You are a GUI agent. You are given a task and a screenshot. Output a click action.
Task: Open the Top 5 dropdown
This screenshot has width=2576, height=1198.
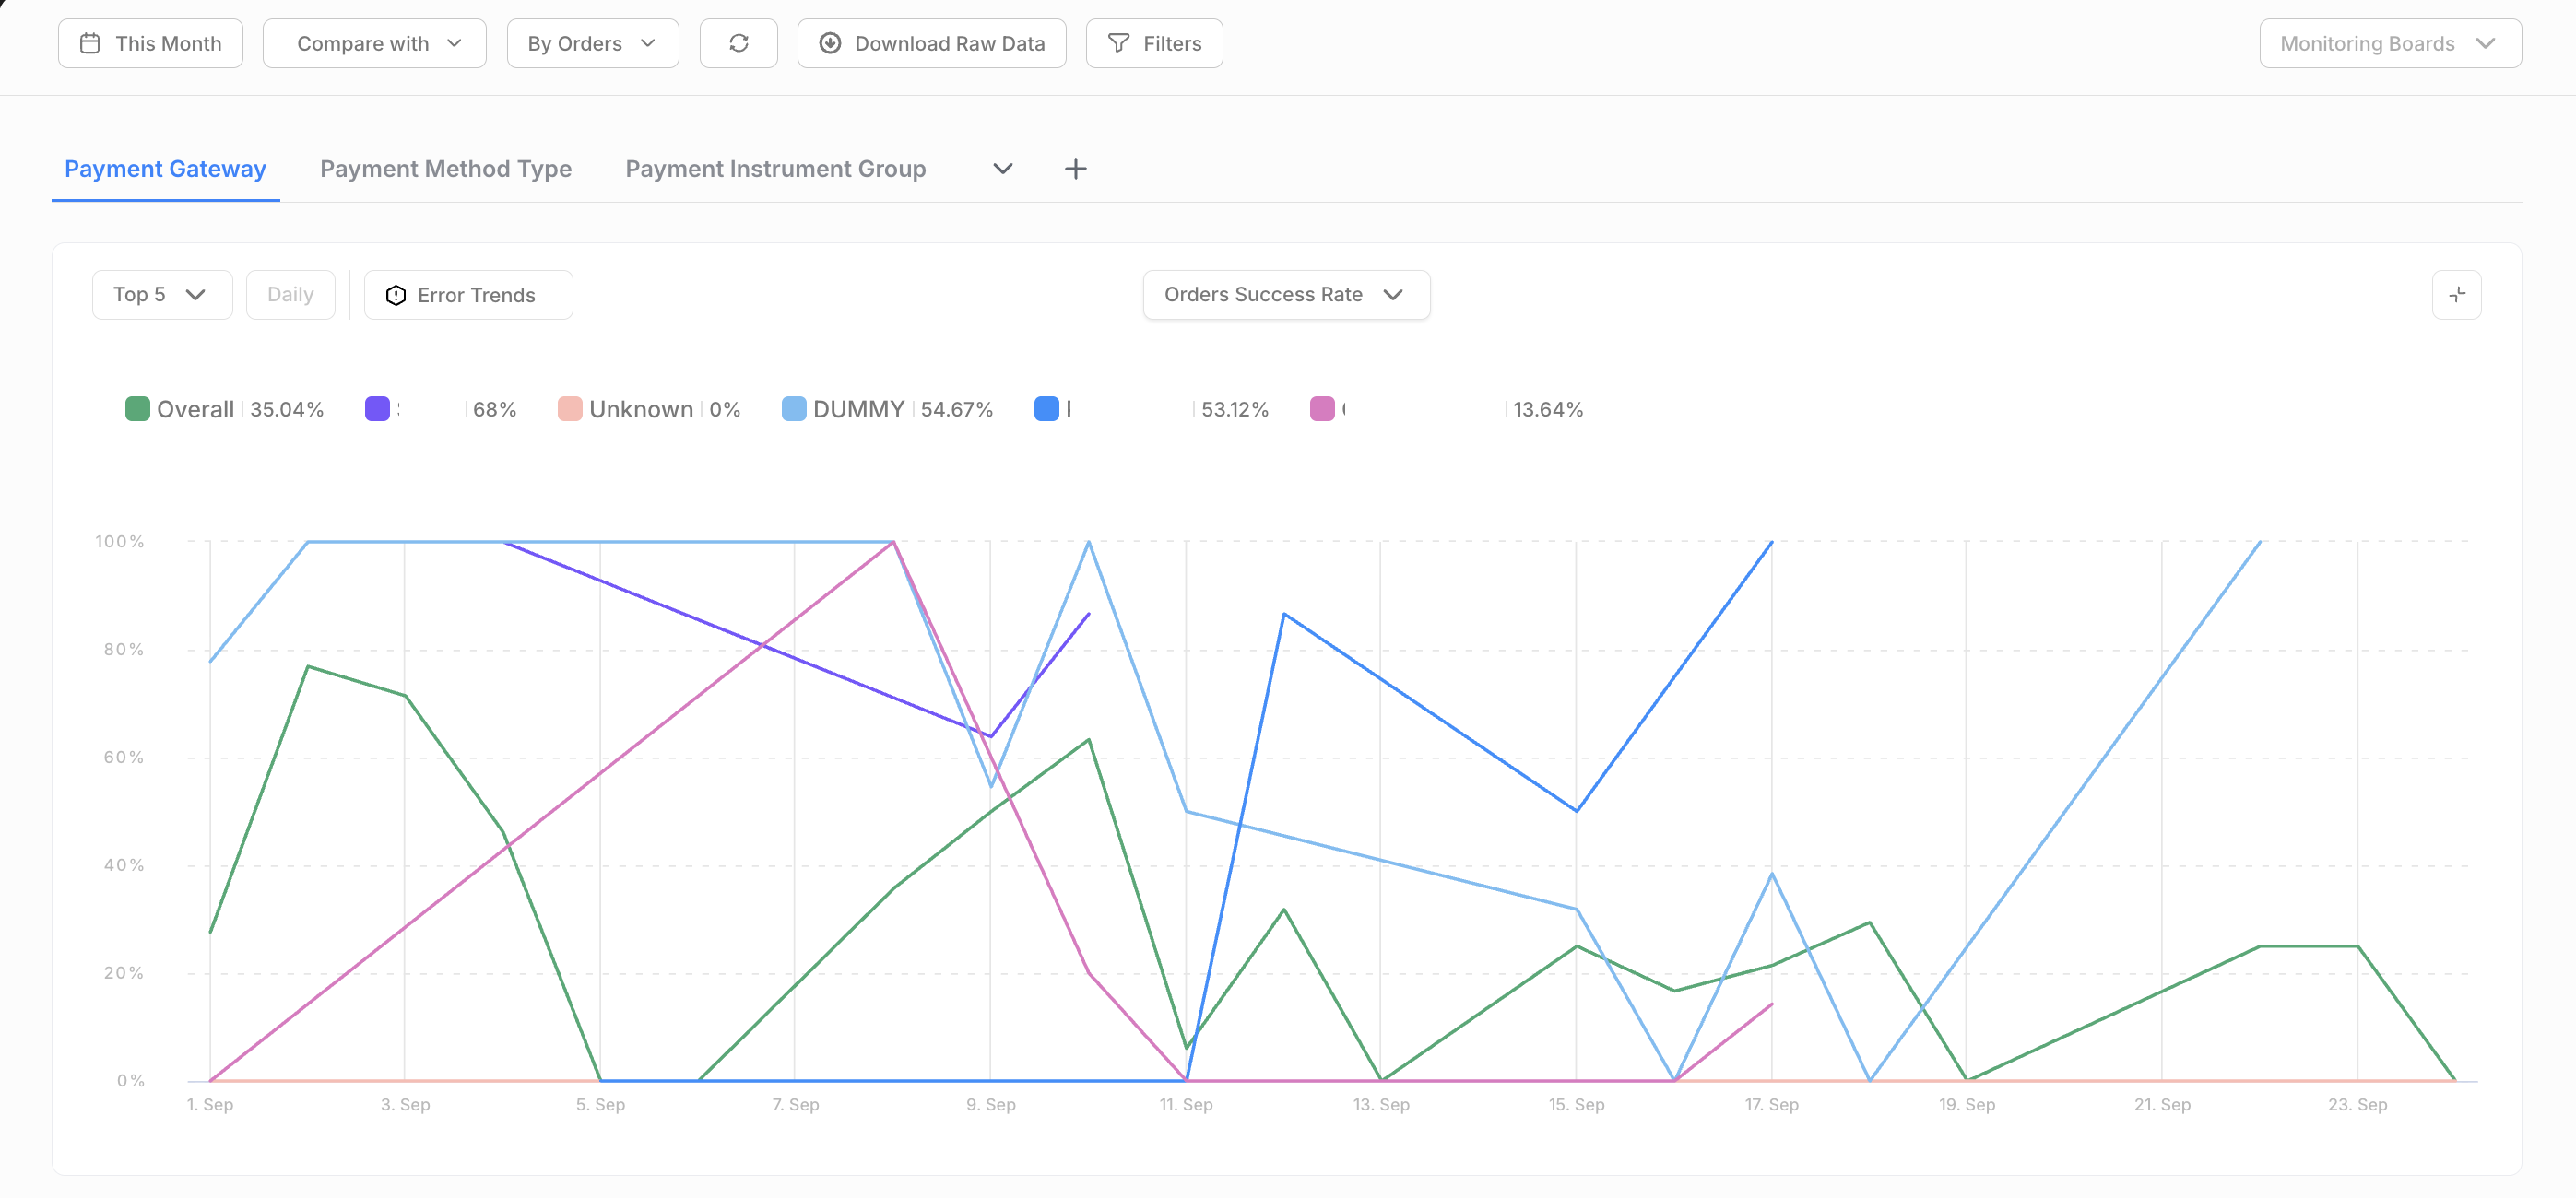tap(162, 295)
